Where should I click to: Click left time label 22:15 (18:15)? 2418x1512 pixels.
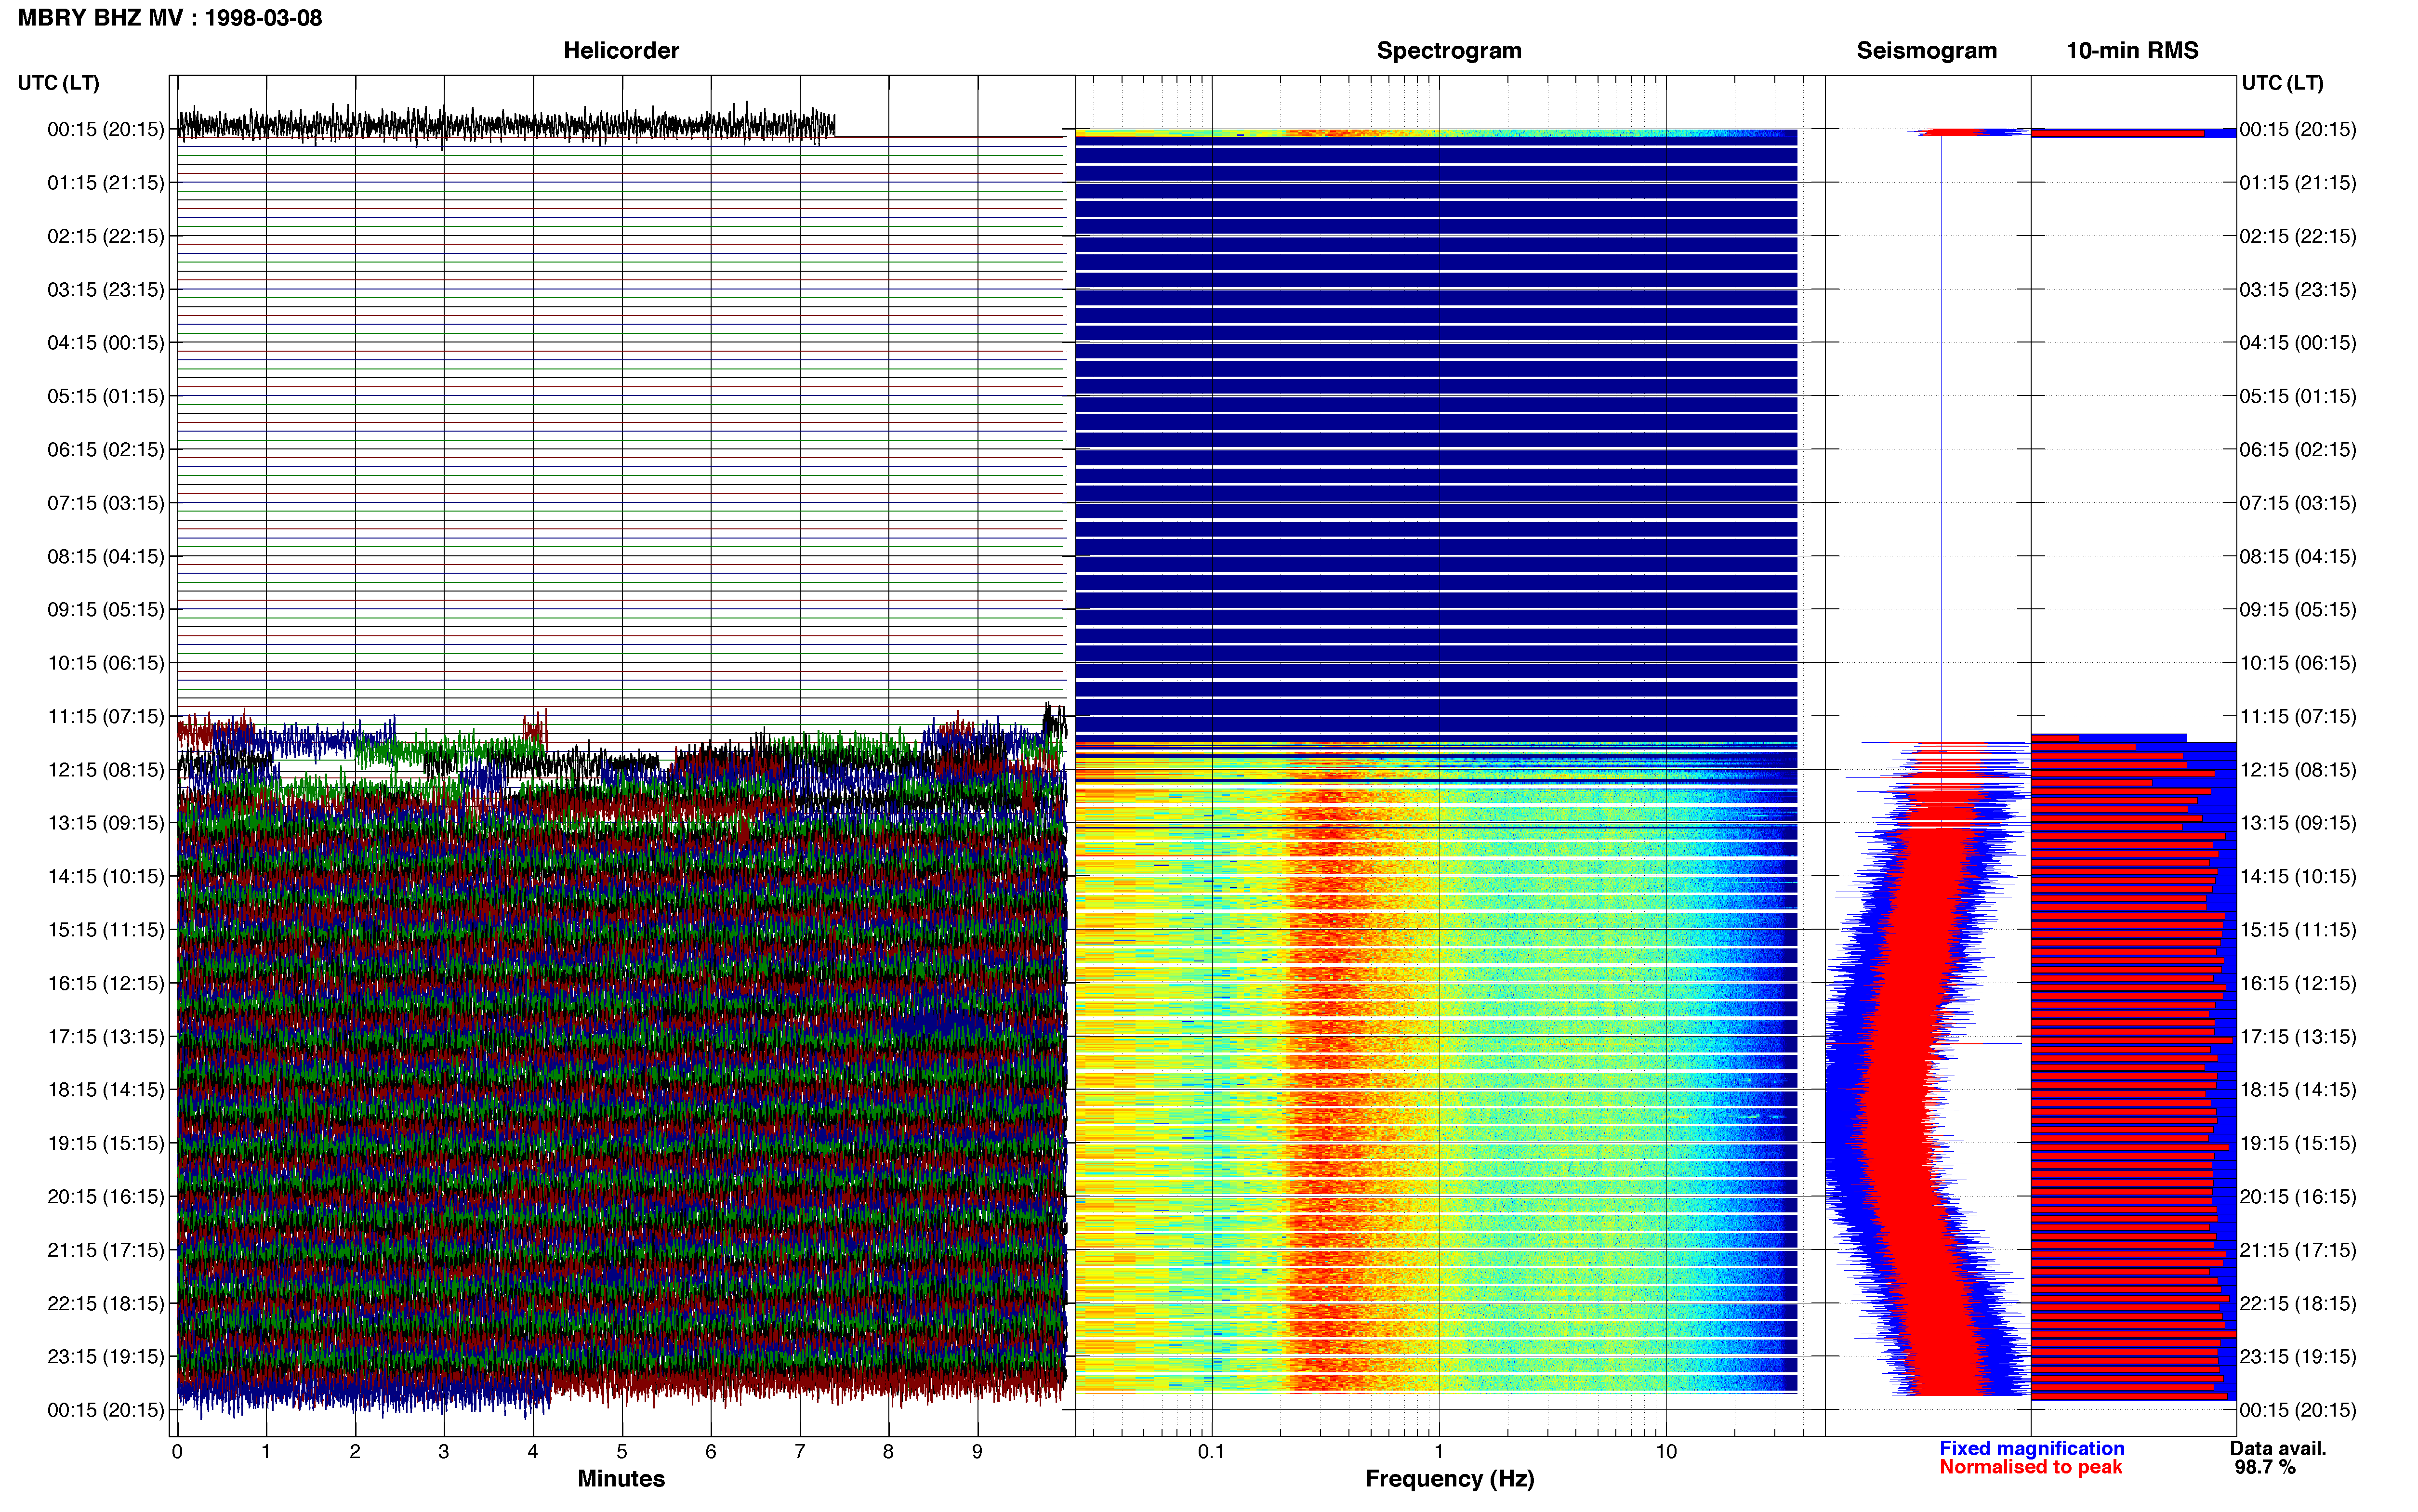tap(106, 1303)
